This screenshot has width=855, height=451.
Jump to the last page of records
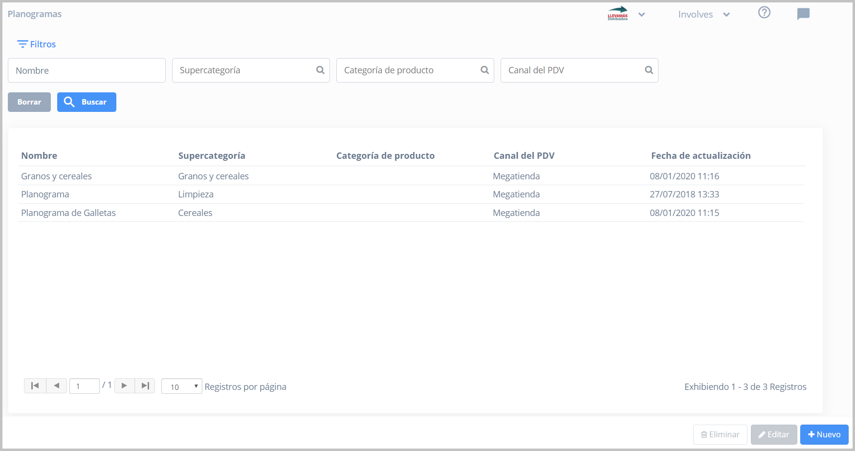pyautogui.click(x=145, y=386)
